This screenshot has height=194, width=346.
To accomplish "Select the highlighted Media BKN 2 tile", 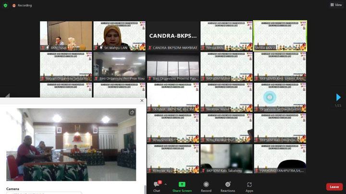I will 280,36.
